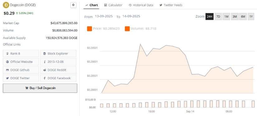Click the Twitter bird icon on Twitter Feeds tab
Image resolution: width=257 pixels, height=116 pixels.
pos(161,5)
